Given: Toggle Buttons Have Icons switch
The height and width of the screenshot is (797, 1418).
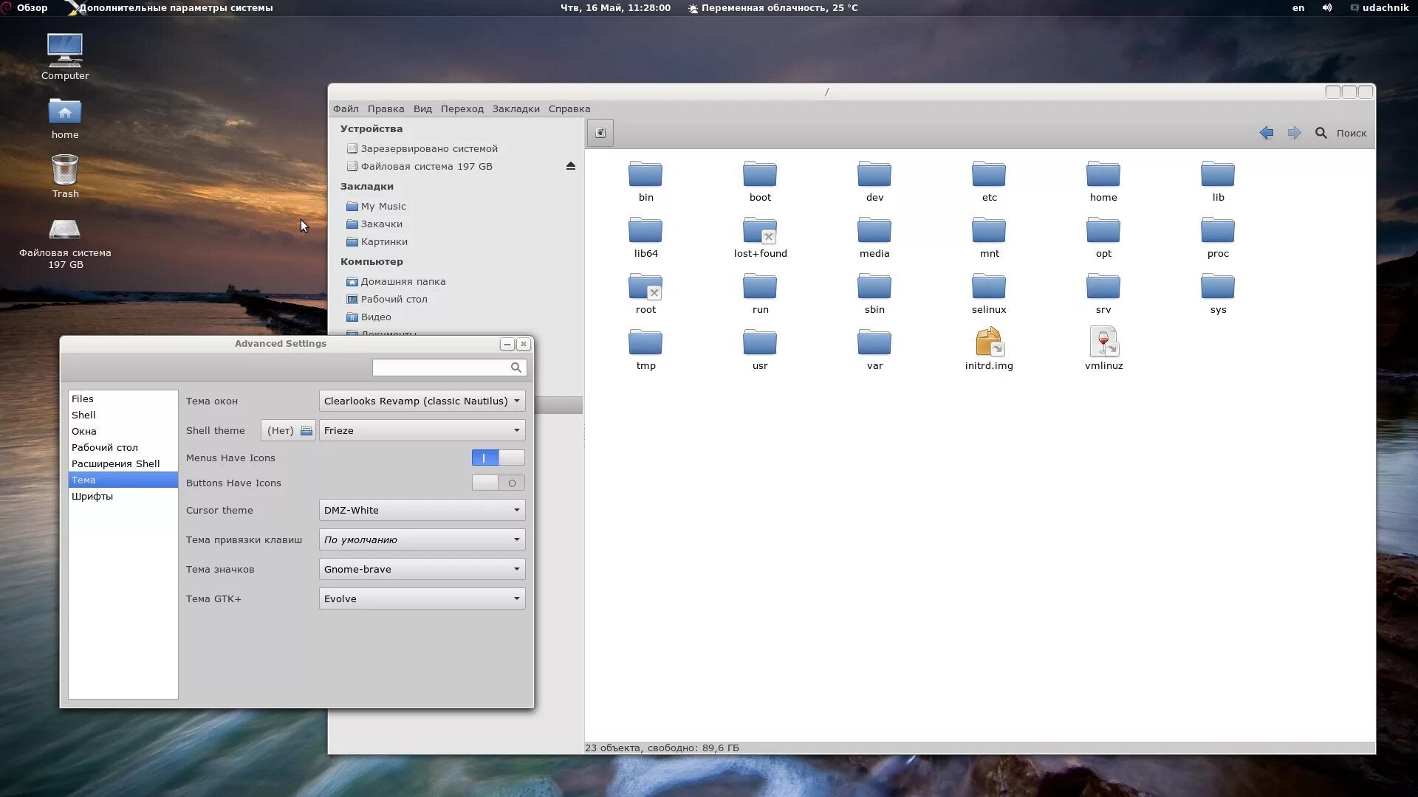Looking at the screenshot, I should click(x=498, y=483).
